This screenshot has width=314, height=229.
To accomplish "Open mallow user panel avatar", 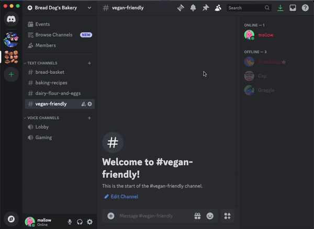I will pos(30,222).
